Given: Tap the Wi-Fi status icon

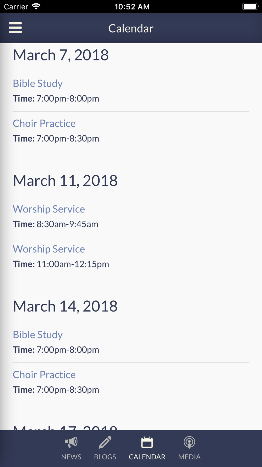Looking at the screenshot, I should click(36, 6).
